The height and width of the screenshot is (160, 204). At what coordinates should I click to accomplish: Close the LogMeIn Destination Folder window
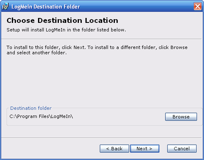point(197,6)
